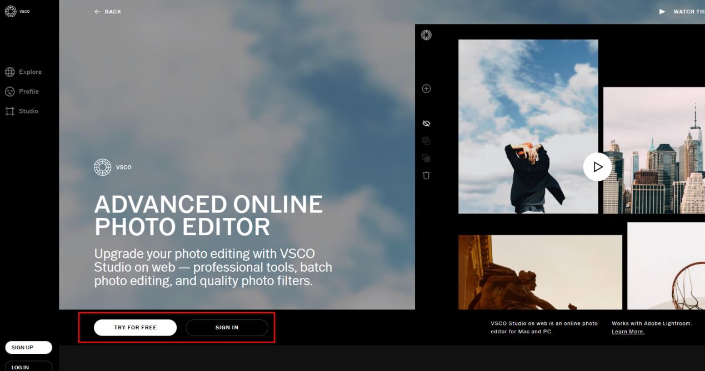Click the Watch play triangle at top right
705x371 pixels.
pos(662,12)
